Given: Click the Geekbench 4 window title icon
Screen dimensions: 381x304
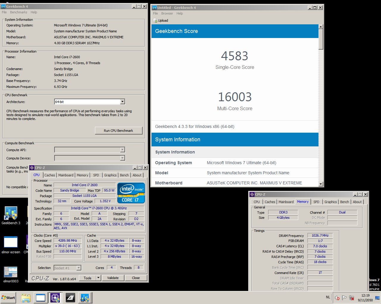Looking at the screenshot, I should point(3,6).
